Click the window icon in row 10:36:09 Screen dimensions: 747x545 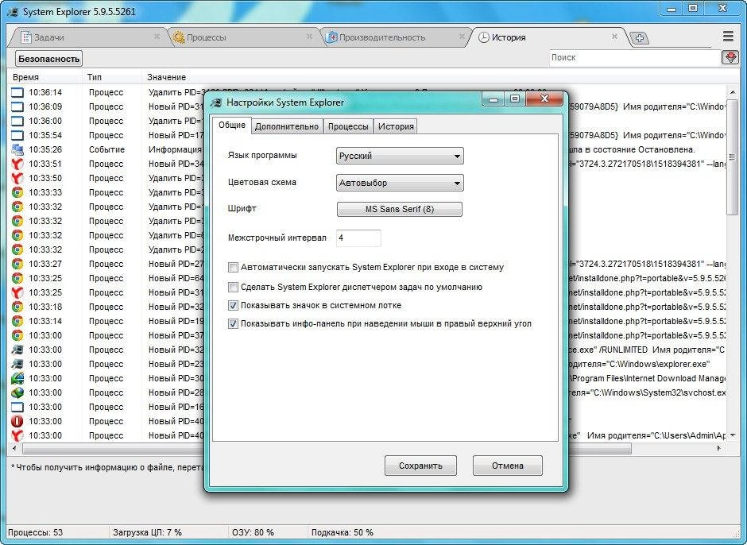tap(17, 106)
